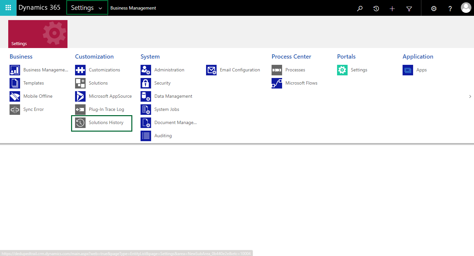
Task: Open Customizations under the Customization group
Action: point(104,70)
